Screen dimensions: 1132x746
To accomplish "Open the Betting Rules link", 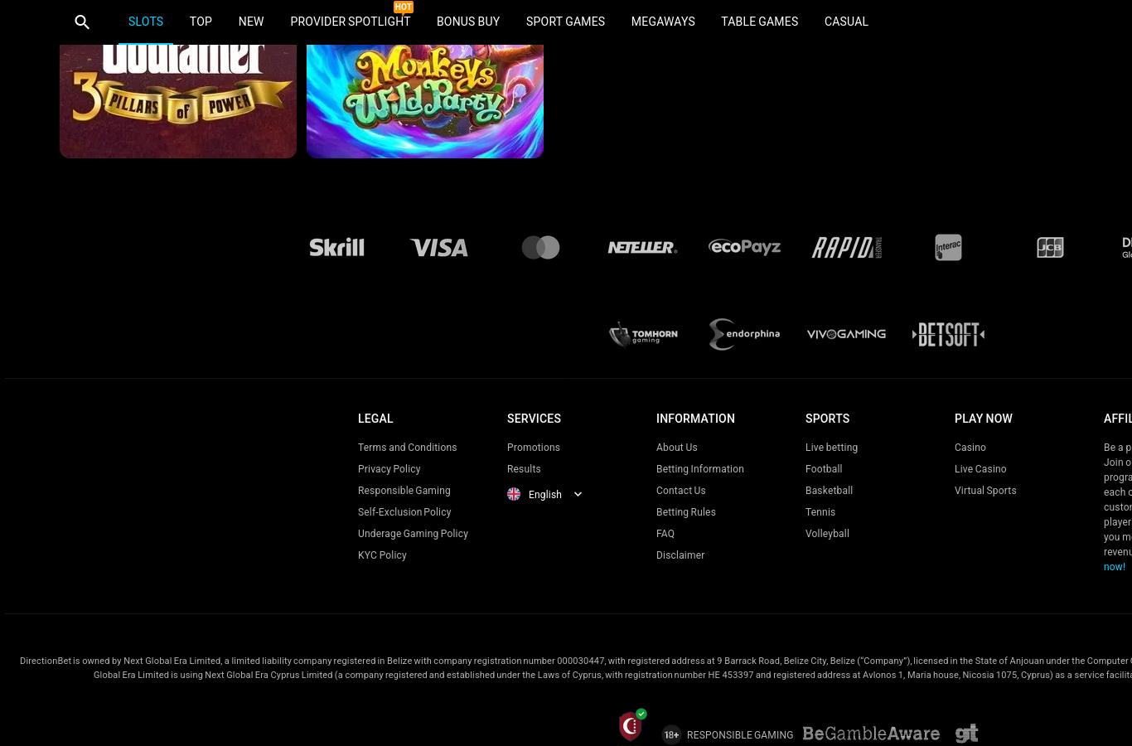I will pos(686,512).
